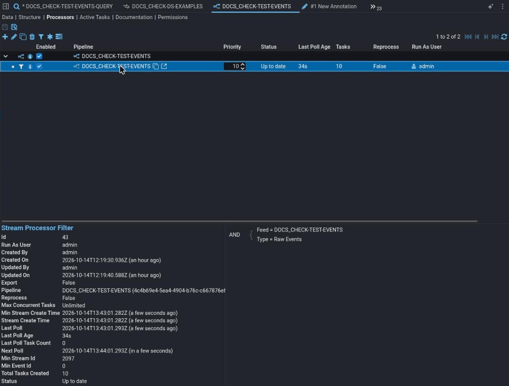Select the parent DOCS_CHECK-TEST-EVENTS pipeline name
The width and height of the screenshot is (509, 386).
[x=116, y=56]
